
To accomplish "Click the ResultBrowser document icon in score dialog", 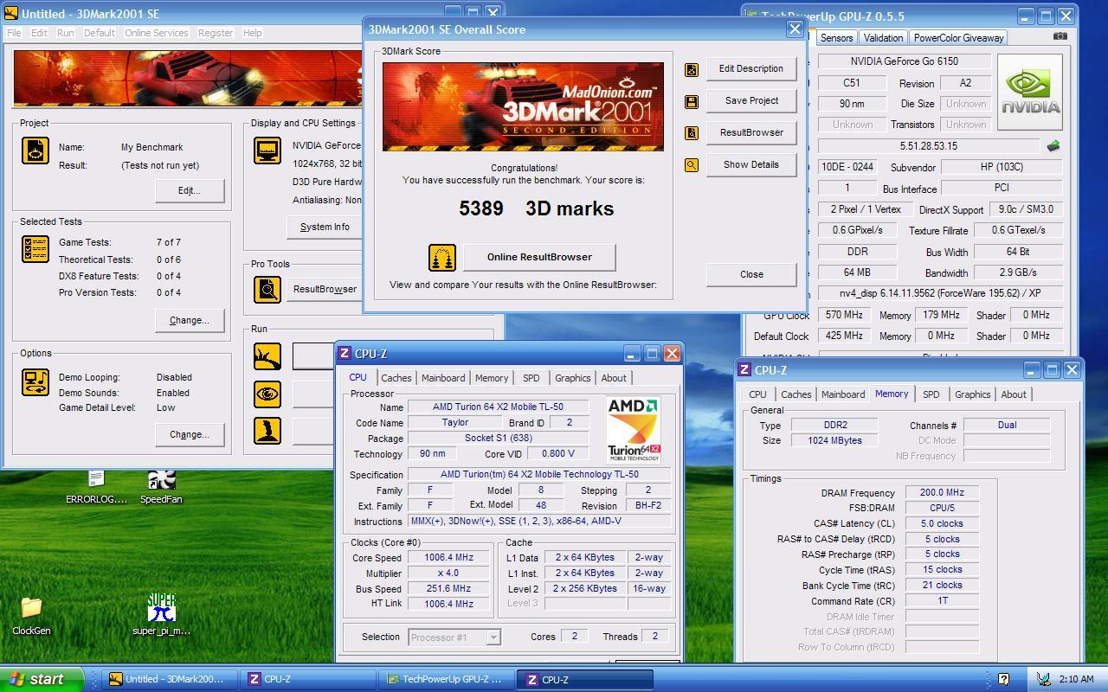I will pyautogui.click(x=692, y=133).
